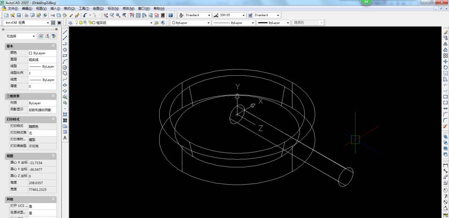The width and height of the screenshot is (449, 218).
Task: Select the Rotate tool in modify toolbar
Action: coord(445,67)
